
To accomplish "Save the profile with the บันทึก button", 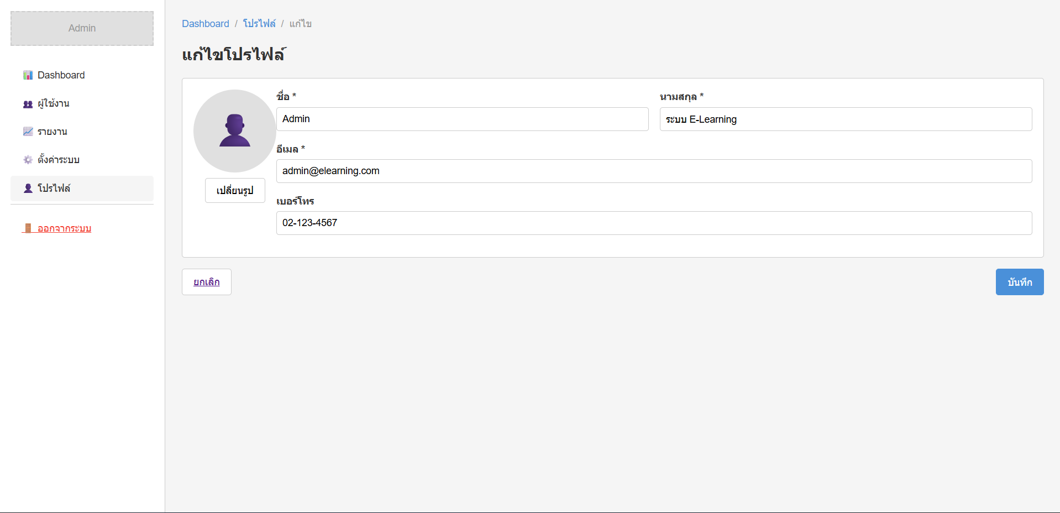I will point(1019,282).
